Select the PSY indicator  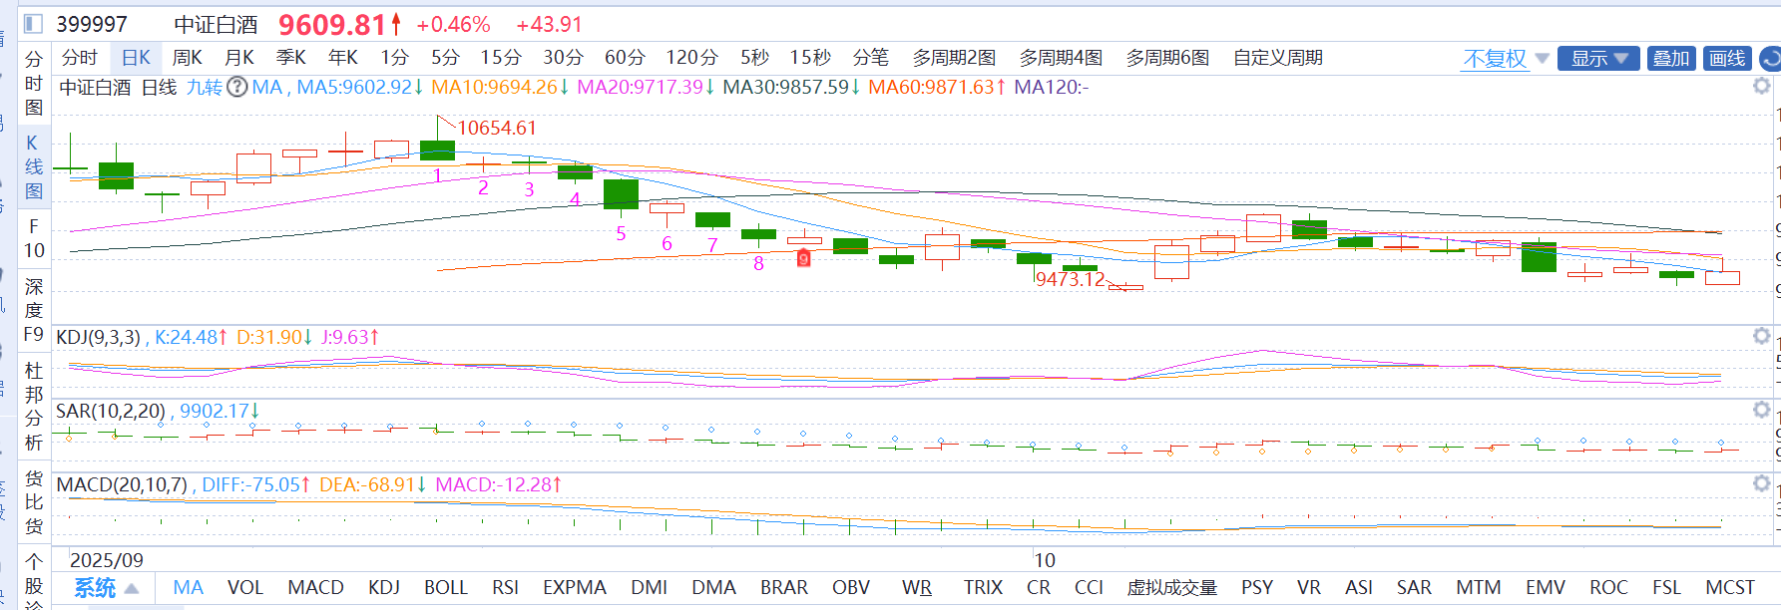(1257, 588)
